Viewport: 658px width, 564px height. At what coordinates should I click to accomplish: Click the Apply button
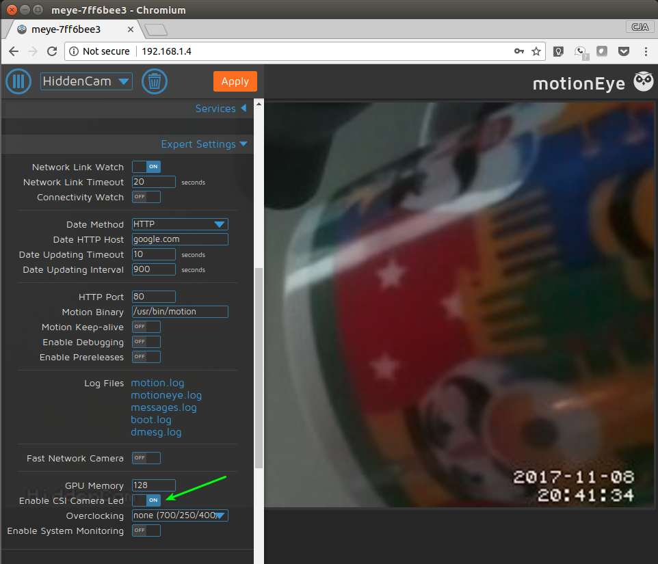(235, 81)
